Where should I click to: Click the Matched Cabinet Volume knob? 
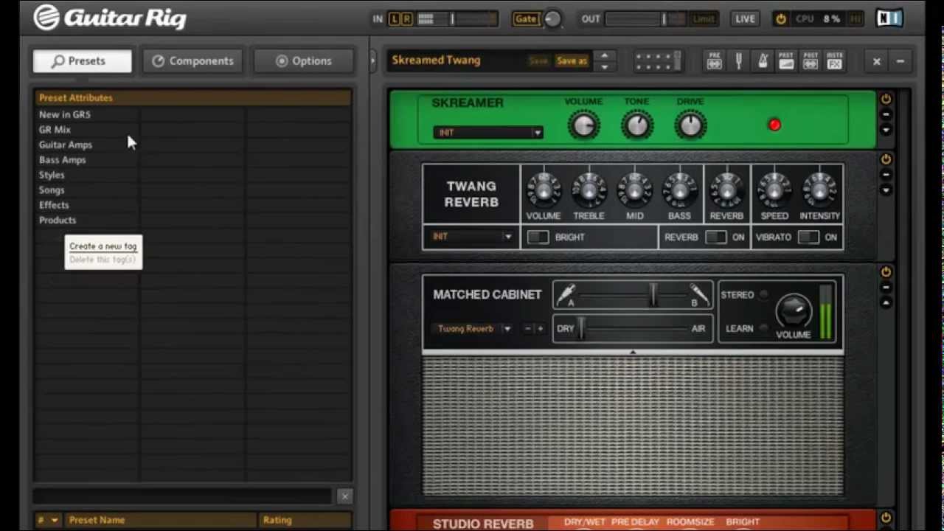793,310
